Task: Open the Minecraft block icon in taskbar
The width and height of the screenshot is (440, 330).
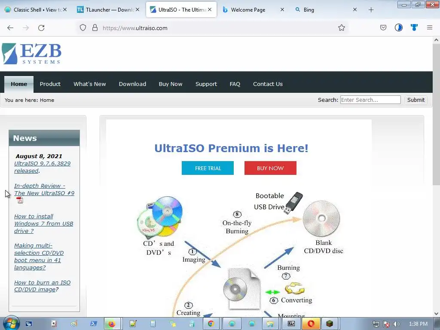Action: pyautogui.click(x=330, y=324)
